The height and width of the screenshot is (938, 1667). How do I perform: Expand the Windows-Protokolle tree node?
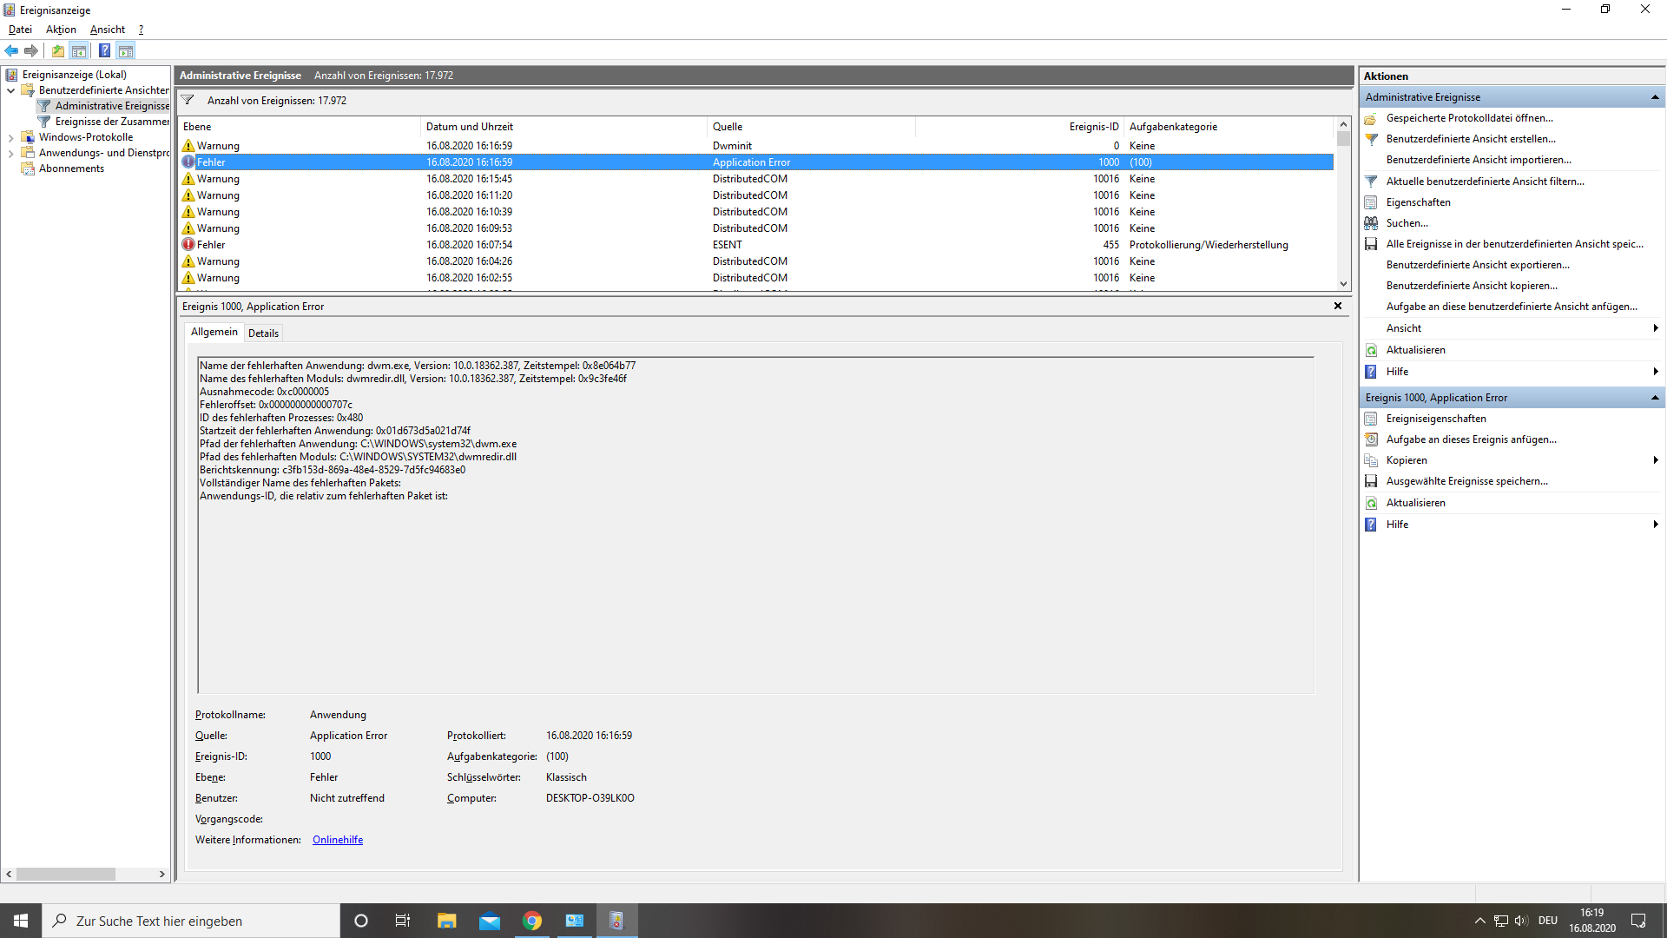10,137
